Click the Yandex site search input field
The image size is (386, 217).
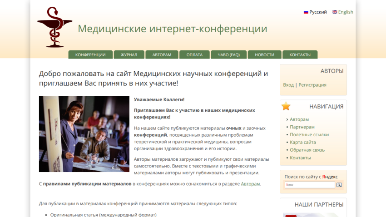310,185
